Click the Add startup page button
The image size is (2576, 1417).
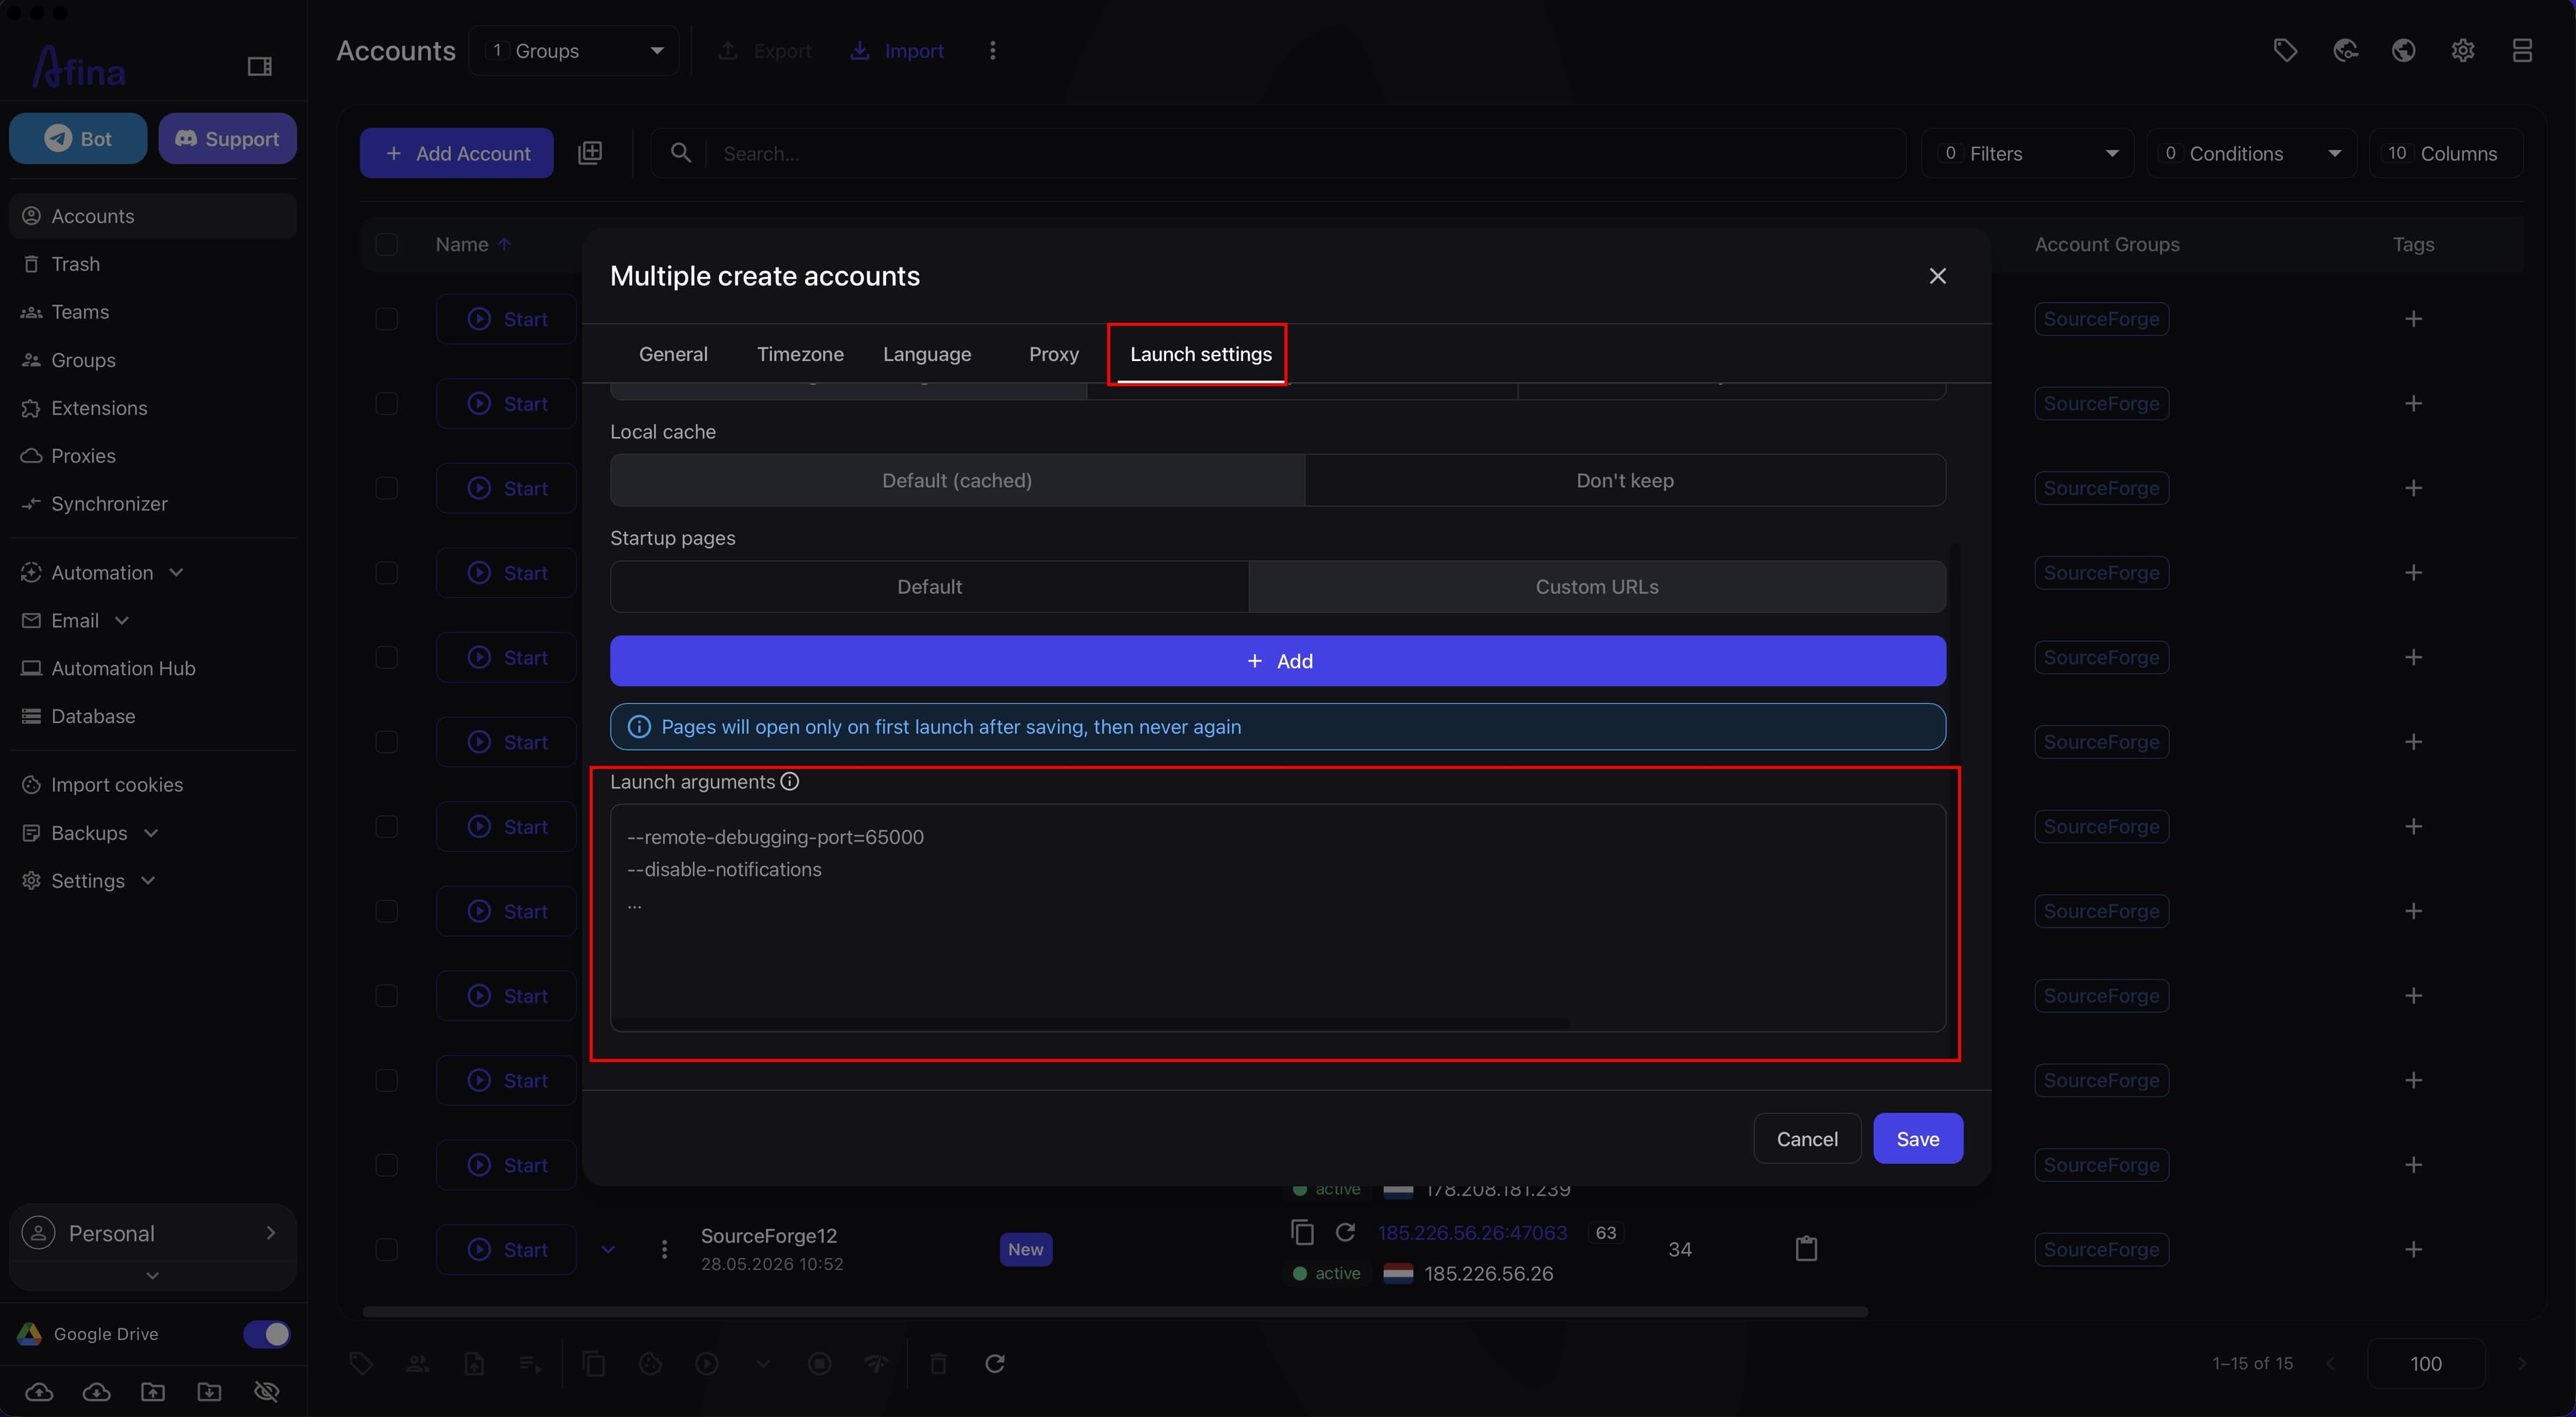pyautogui.click(x=1278, y=661)
